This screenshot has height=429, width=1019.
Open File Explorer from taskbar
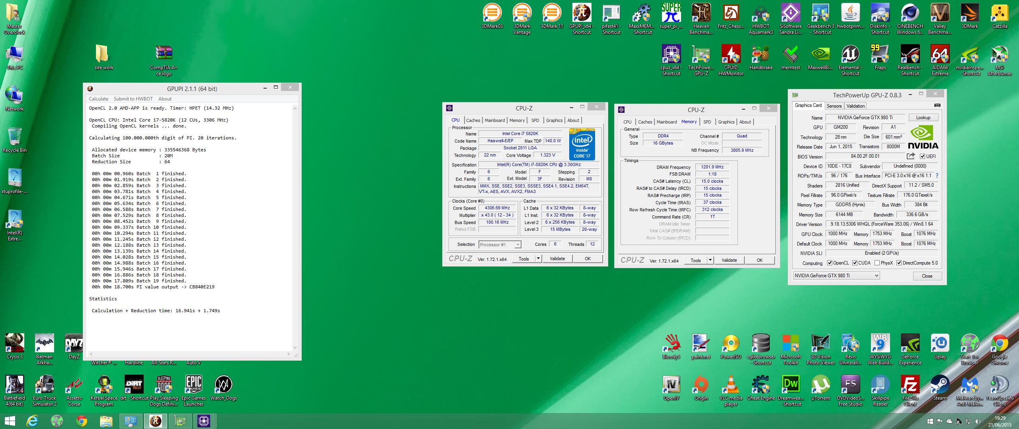[106, 421]
